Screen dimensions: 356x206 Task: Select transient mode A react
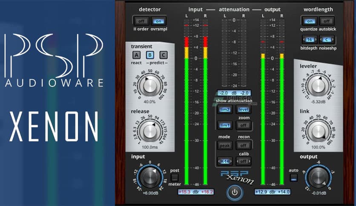point(136,55)
